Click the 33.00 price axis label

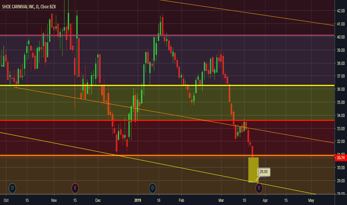pos(341,129)
